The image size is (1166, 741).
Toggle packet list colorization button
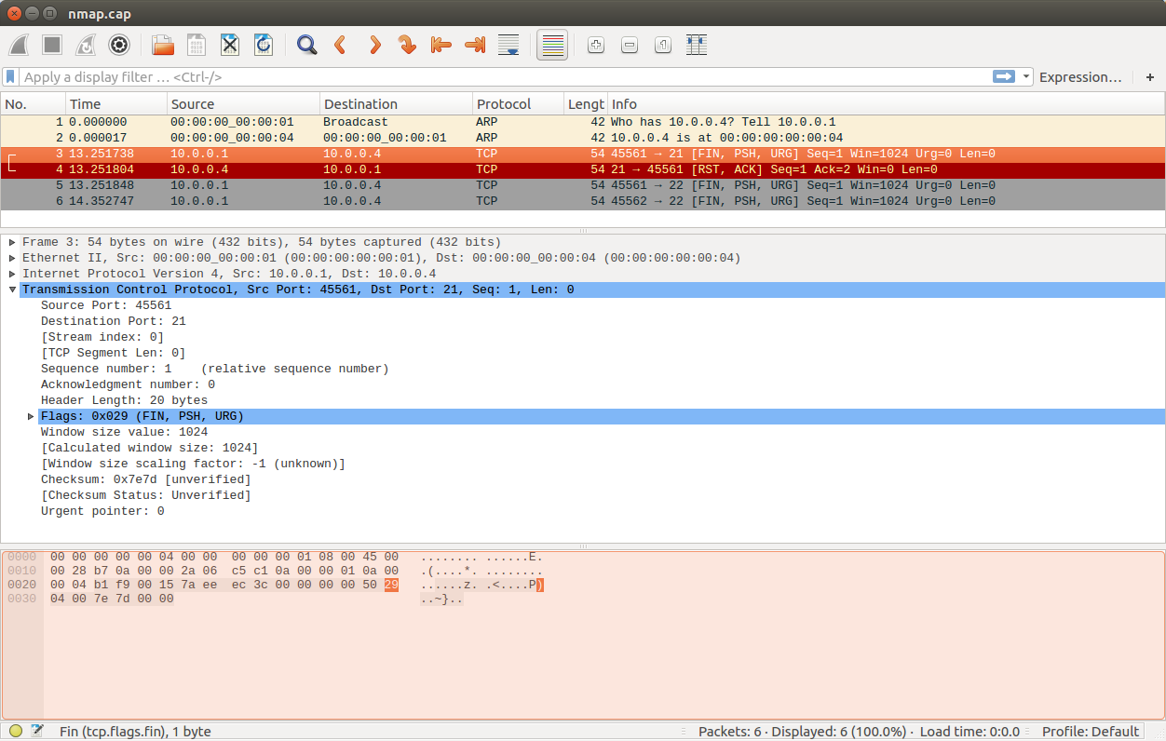[x=552, y=45]
